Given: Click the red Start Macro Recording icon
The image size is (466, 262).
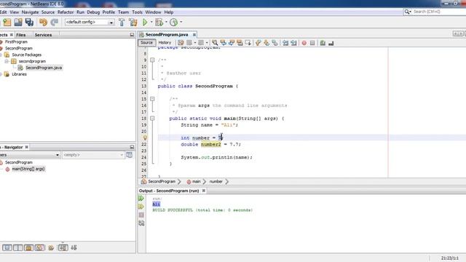Looking at the screenshot, I should point(304,43).
